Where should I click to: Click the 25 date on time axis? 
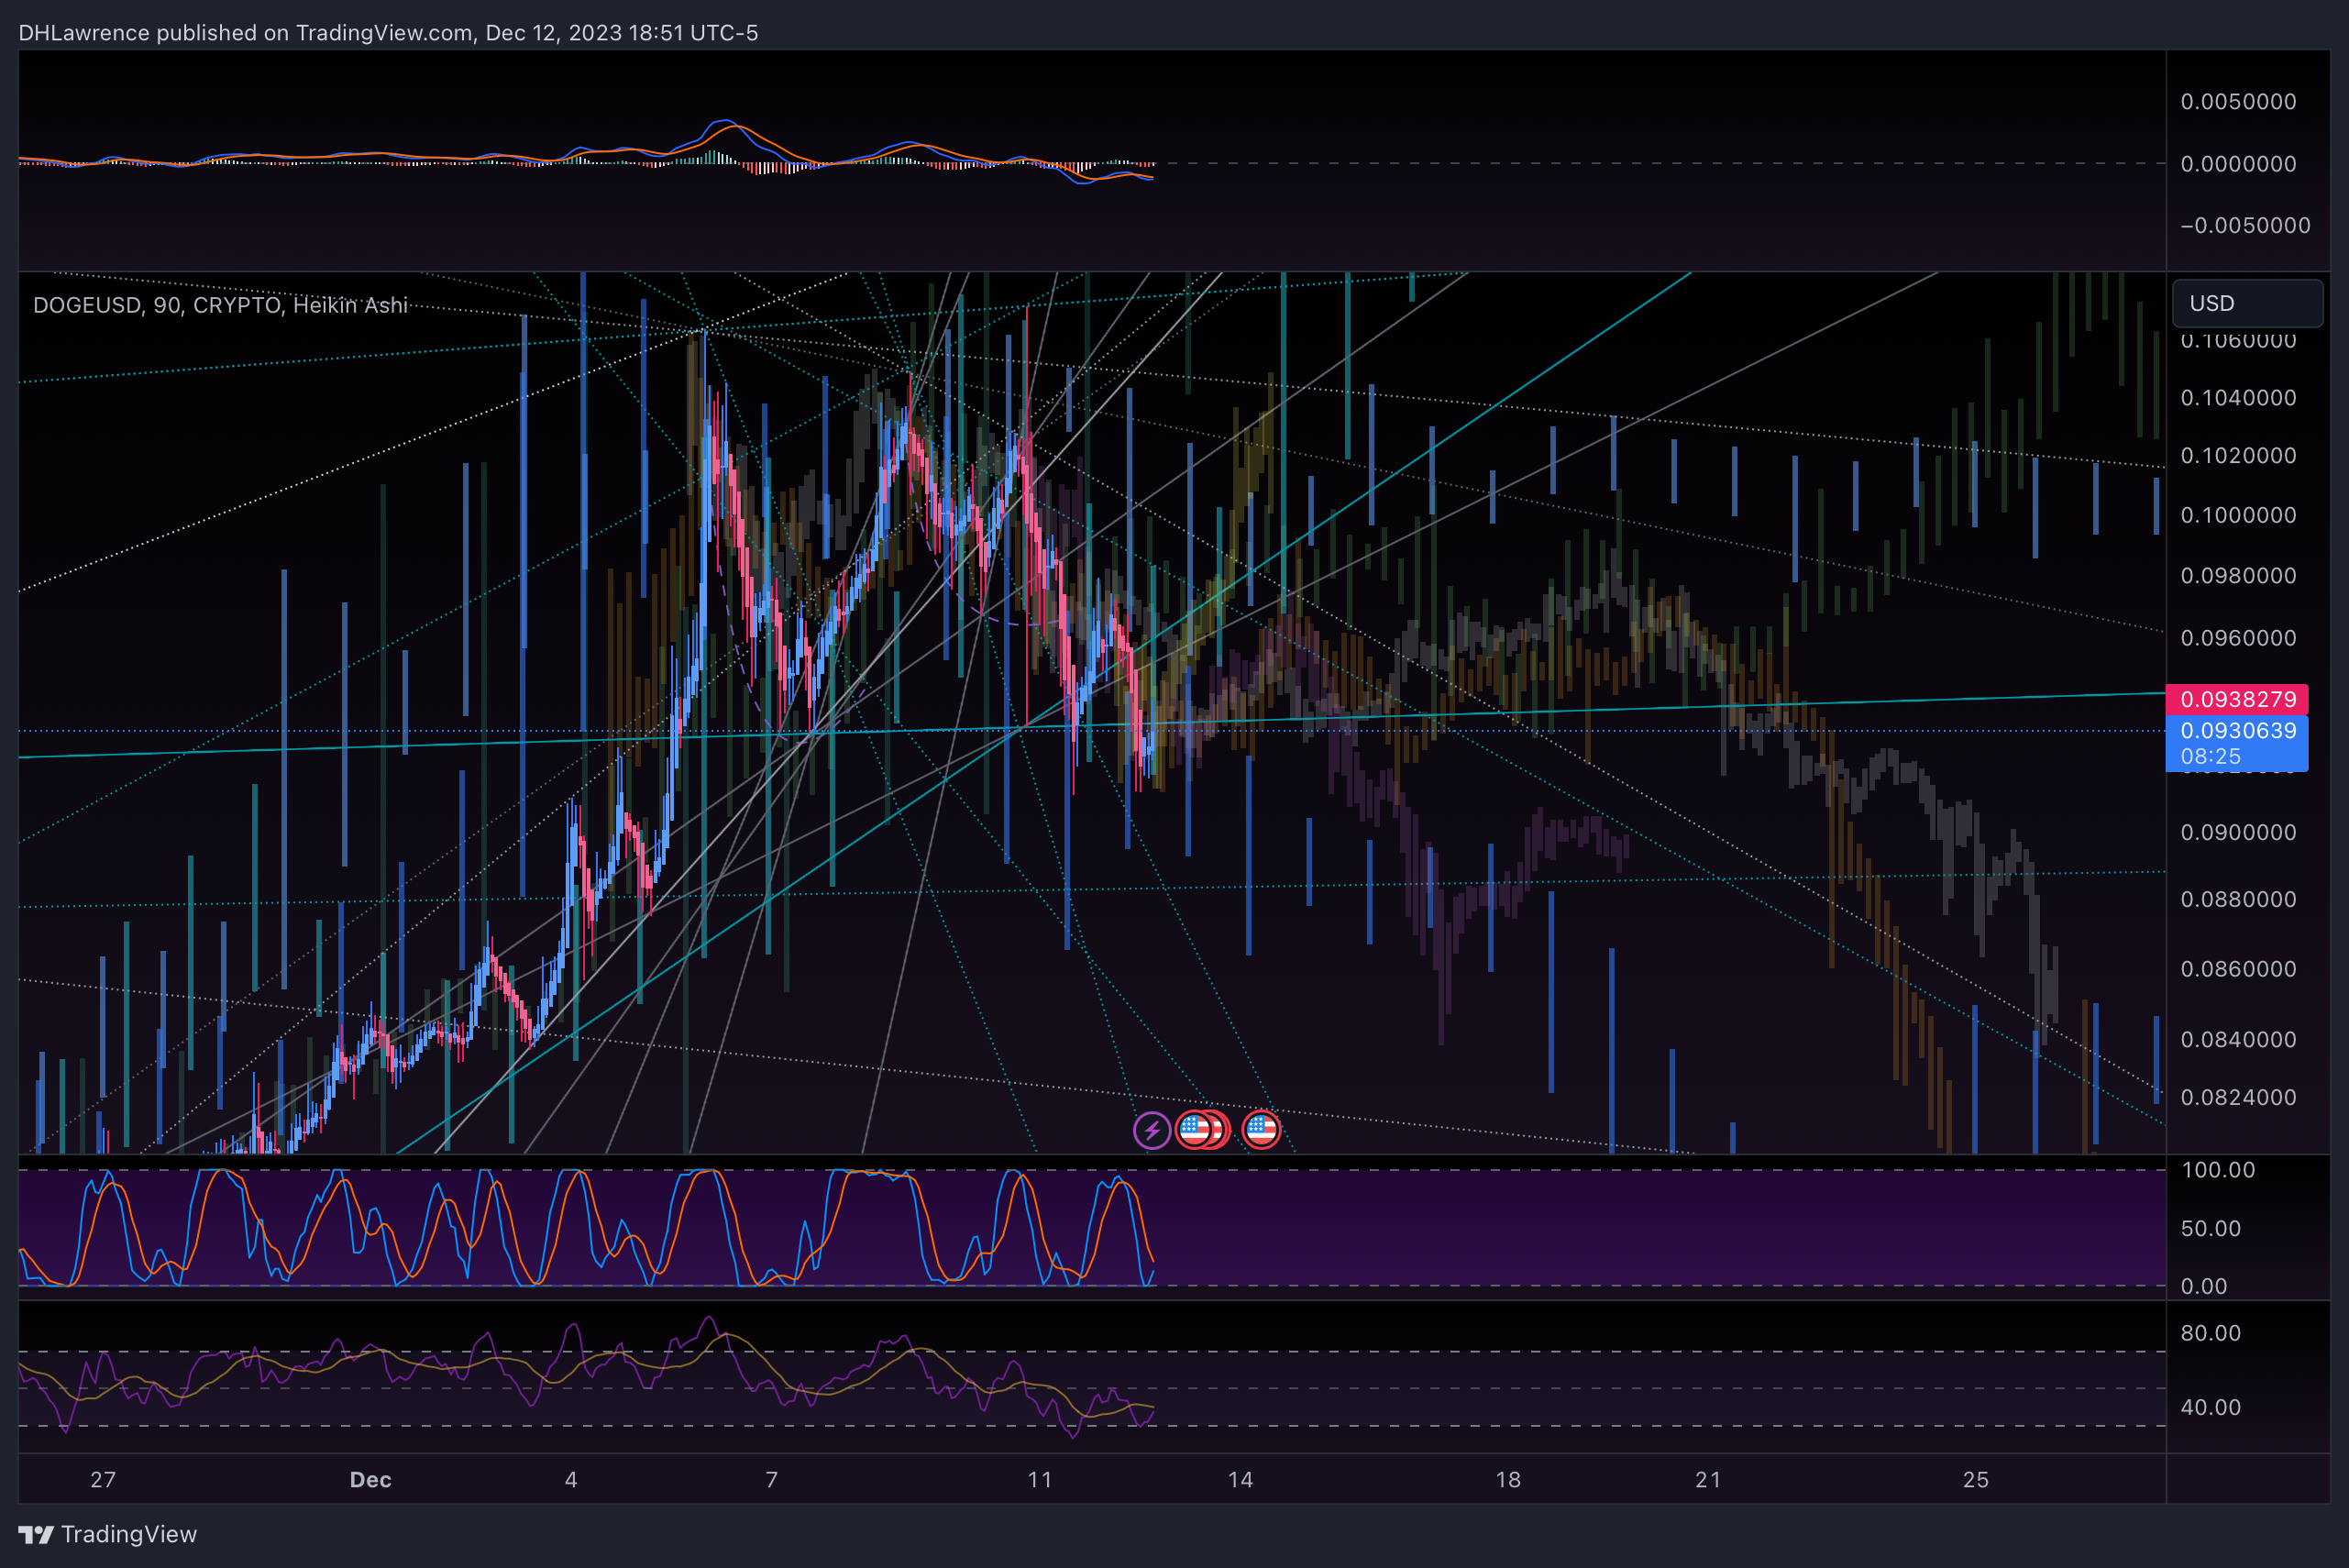1976,1480
